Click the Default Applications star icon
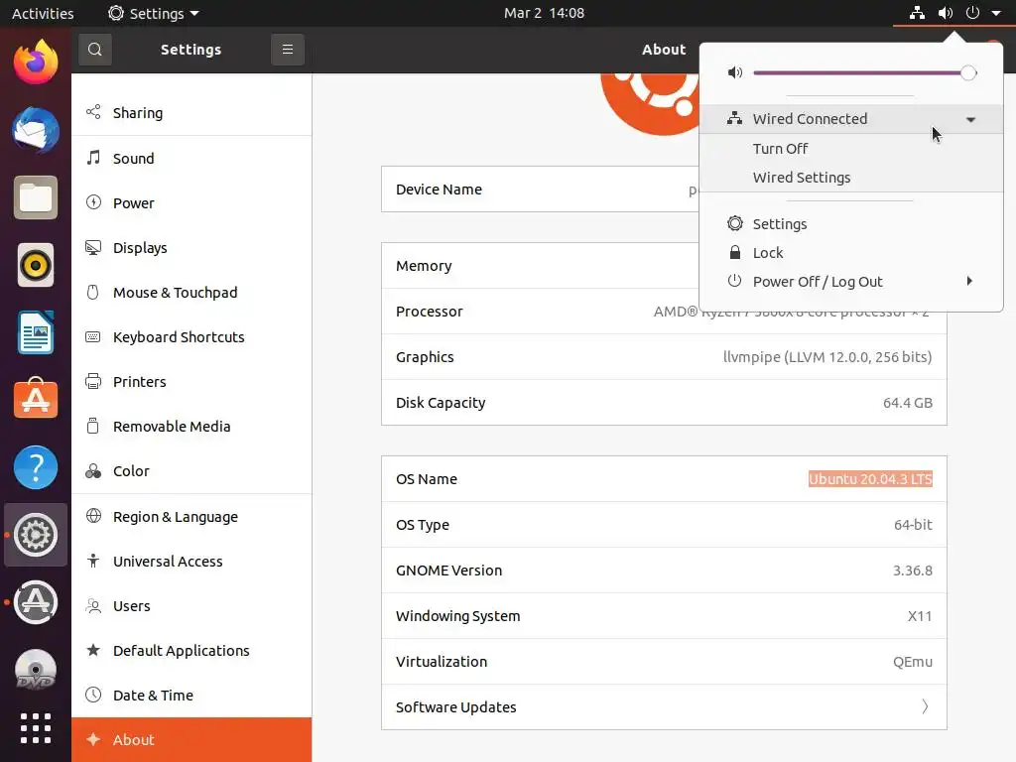Viewport: 1016px width, 762px height. [x=93, y=650]
